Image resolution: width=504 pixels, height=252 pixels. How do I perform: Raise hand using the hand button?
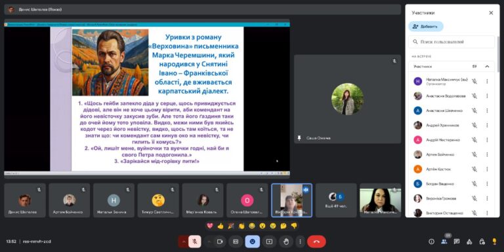pos(286,242)
